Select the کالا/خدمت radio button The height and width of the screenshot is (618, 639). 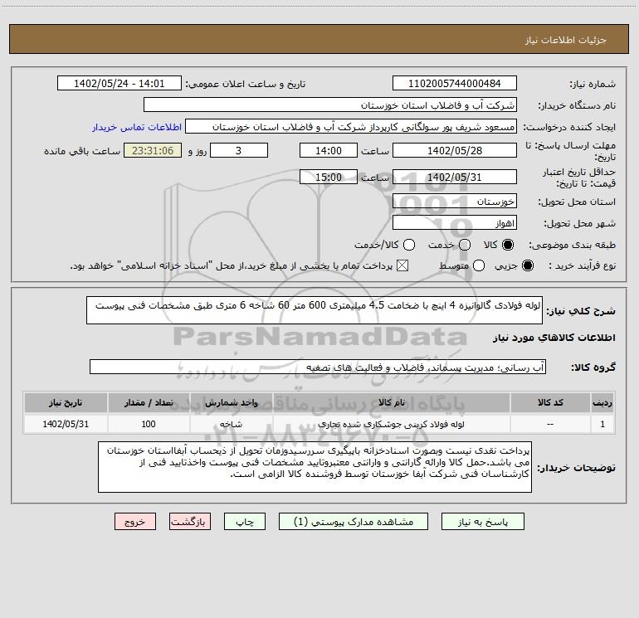(x=409, y=245)
